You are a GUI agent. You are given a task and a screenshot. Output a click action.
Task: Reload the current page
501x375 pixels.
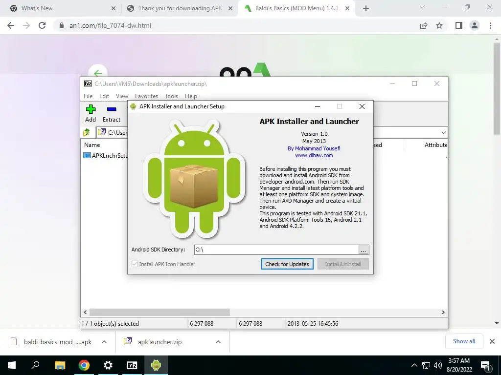point(42,25)
